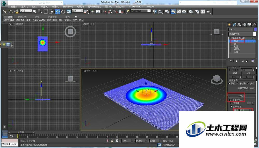The image size is (259, 148).
Task: Select the 子对象 preview radio button
Action: click(x=238, y=84)
